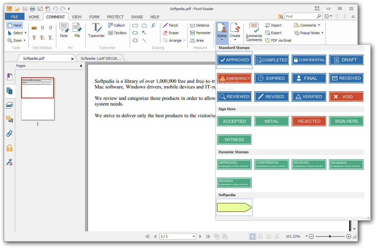Screen dimensions: 377x248
Task: Select the Pencil drawing tool
Action: (170, 25)
